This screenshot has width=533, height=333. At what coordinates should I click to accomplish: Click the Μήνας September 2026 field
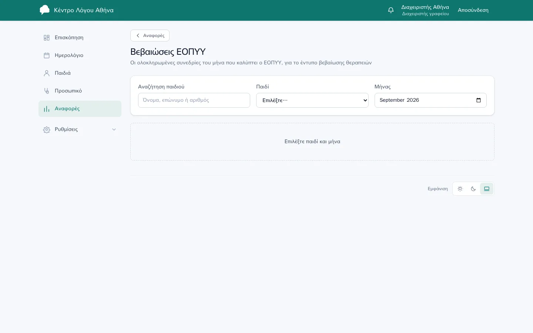430,100
